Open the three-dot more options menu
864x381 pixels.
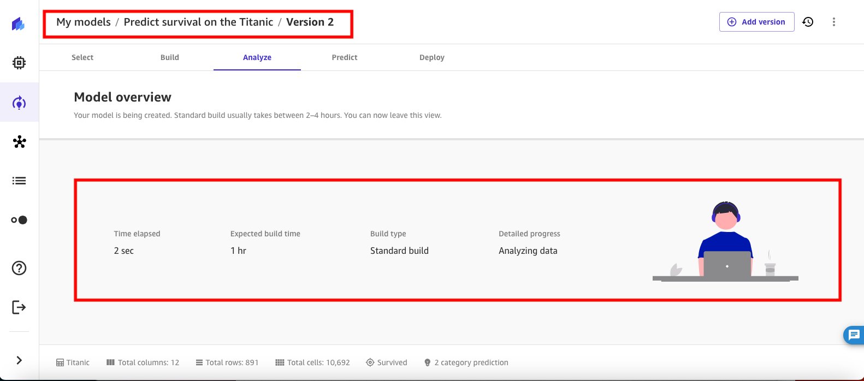pyautogui.click(x=834, y=22)
